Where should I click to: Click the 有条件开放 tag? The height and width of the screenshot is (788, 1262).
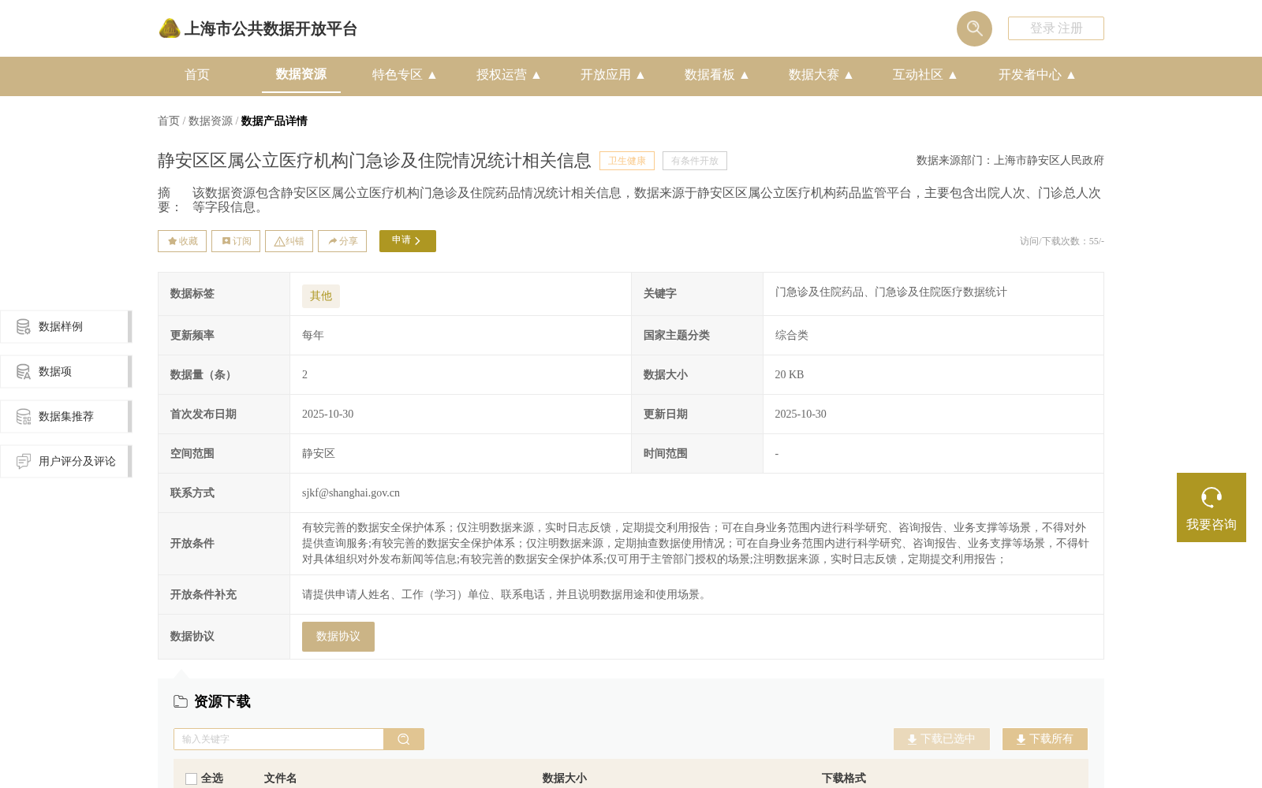tap(695, 161)
